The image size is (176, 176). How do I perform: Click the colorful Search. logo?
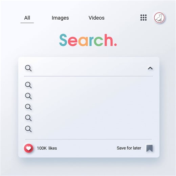click(88, 40)
